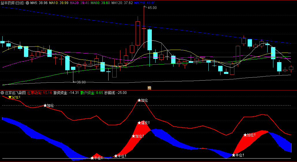Click the rightmost 加仓! star marker
The image size is (297, 162).
249,135
